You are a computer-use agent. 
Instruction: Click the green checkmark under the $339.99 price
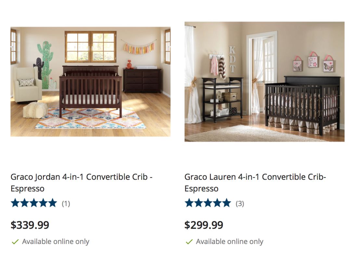click(x=15, y=242)
